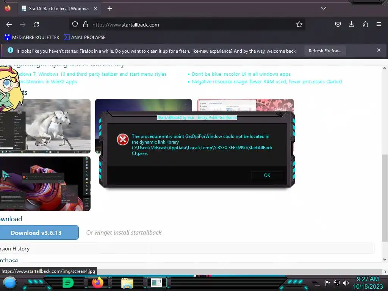Click the horizontal scrollbar right arrow
This screenshot has height=291, width=388.
(385, 272)
